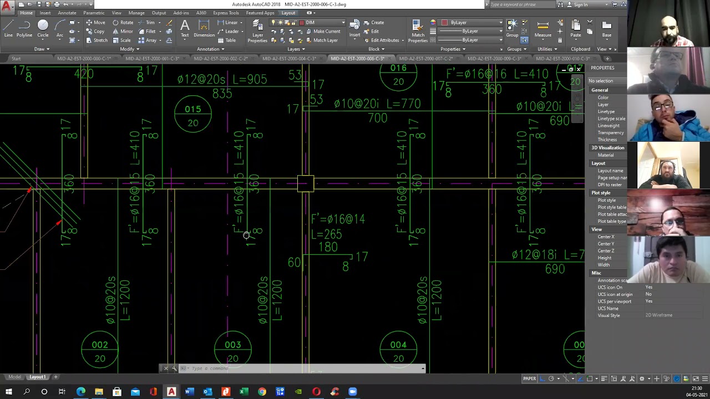The image size is (710, 399).
Task: Insert Text annotation tool
Action: (x=185, y=28)
